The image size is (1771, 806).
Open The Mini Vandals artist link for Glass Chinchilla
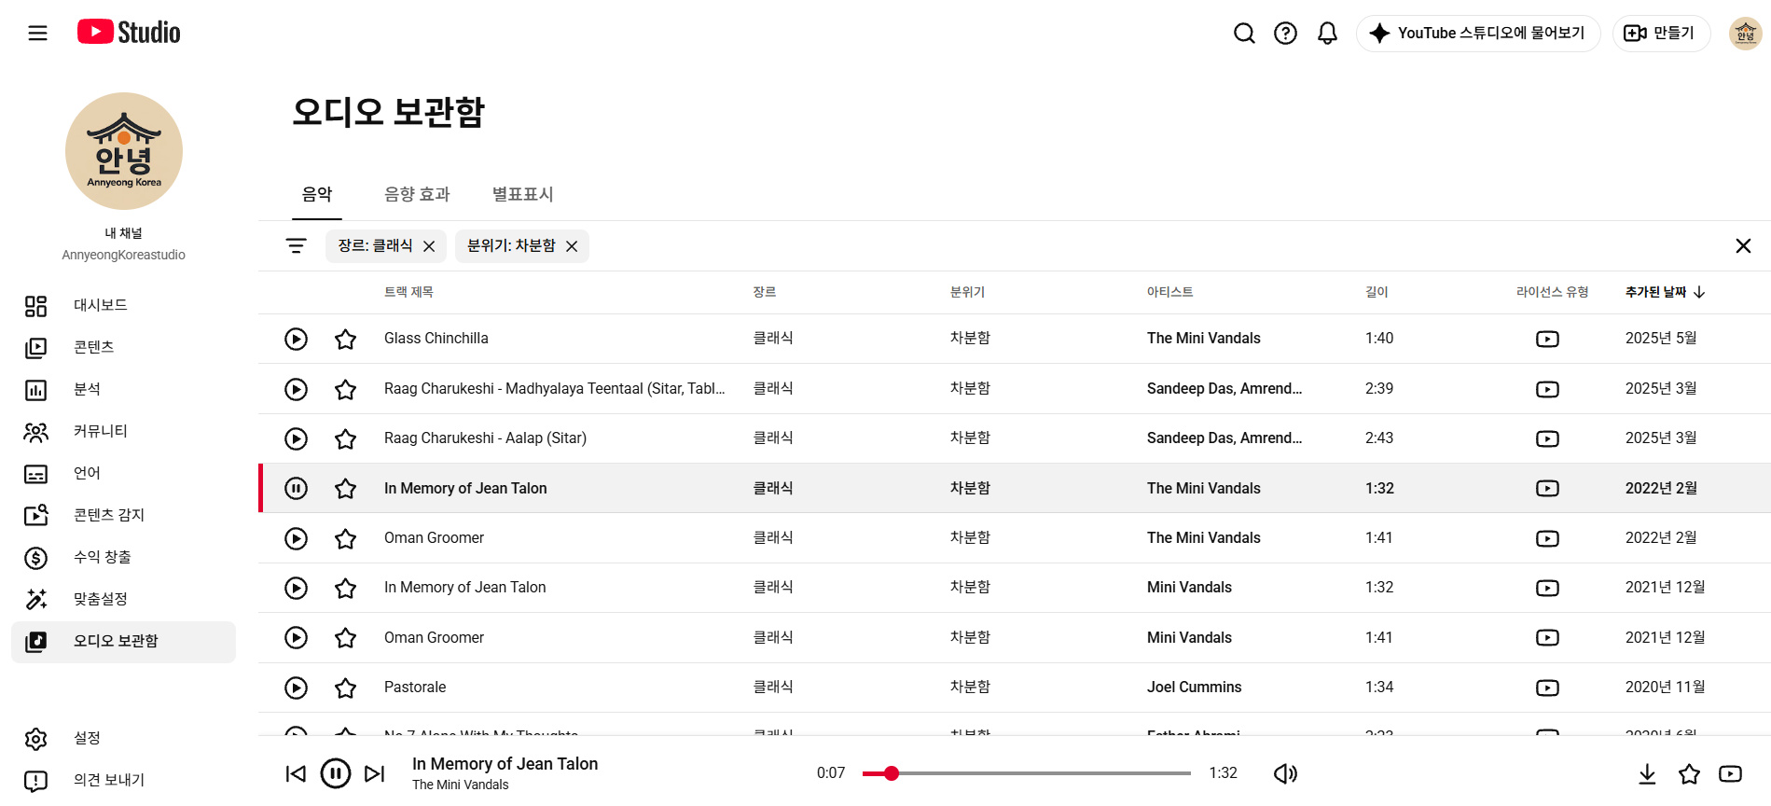tap(1203, 339)
